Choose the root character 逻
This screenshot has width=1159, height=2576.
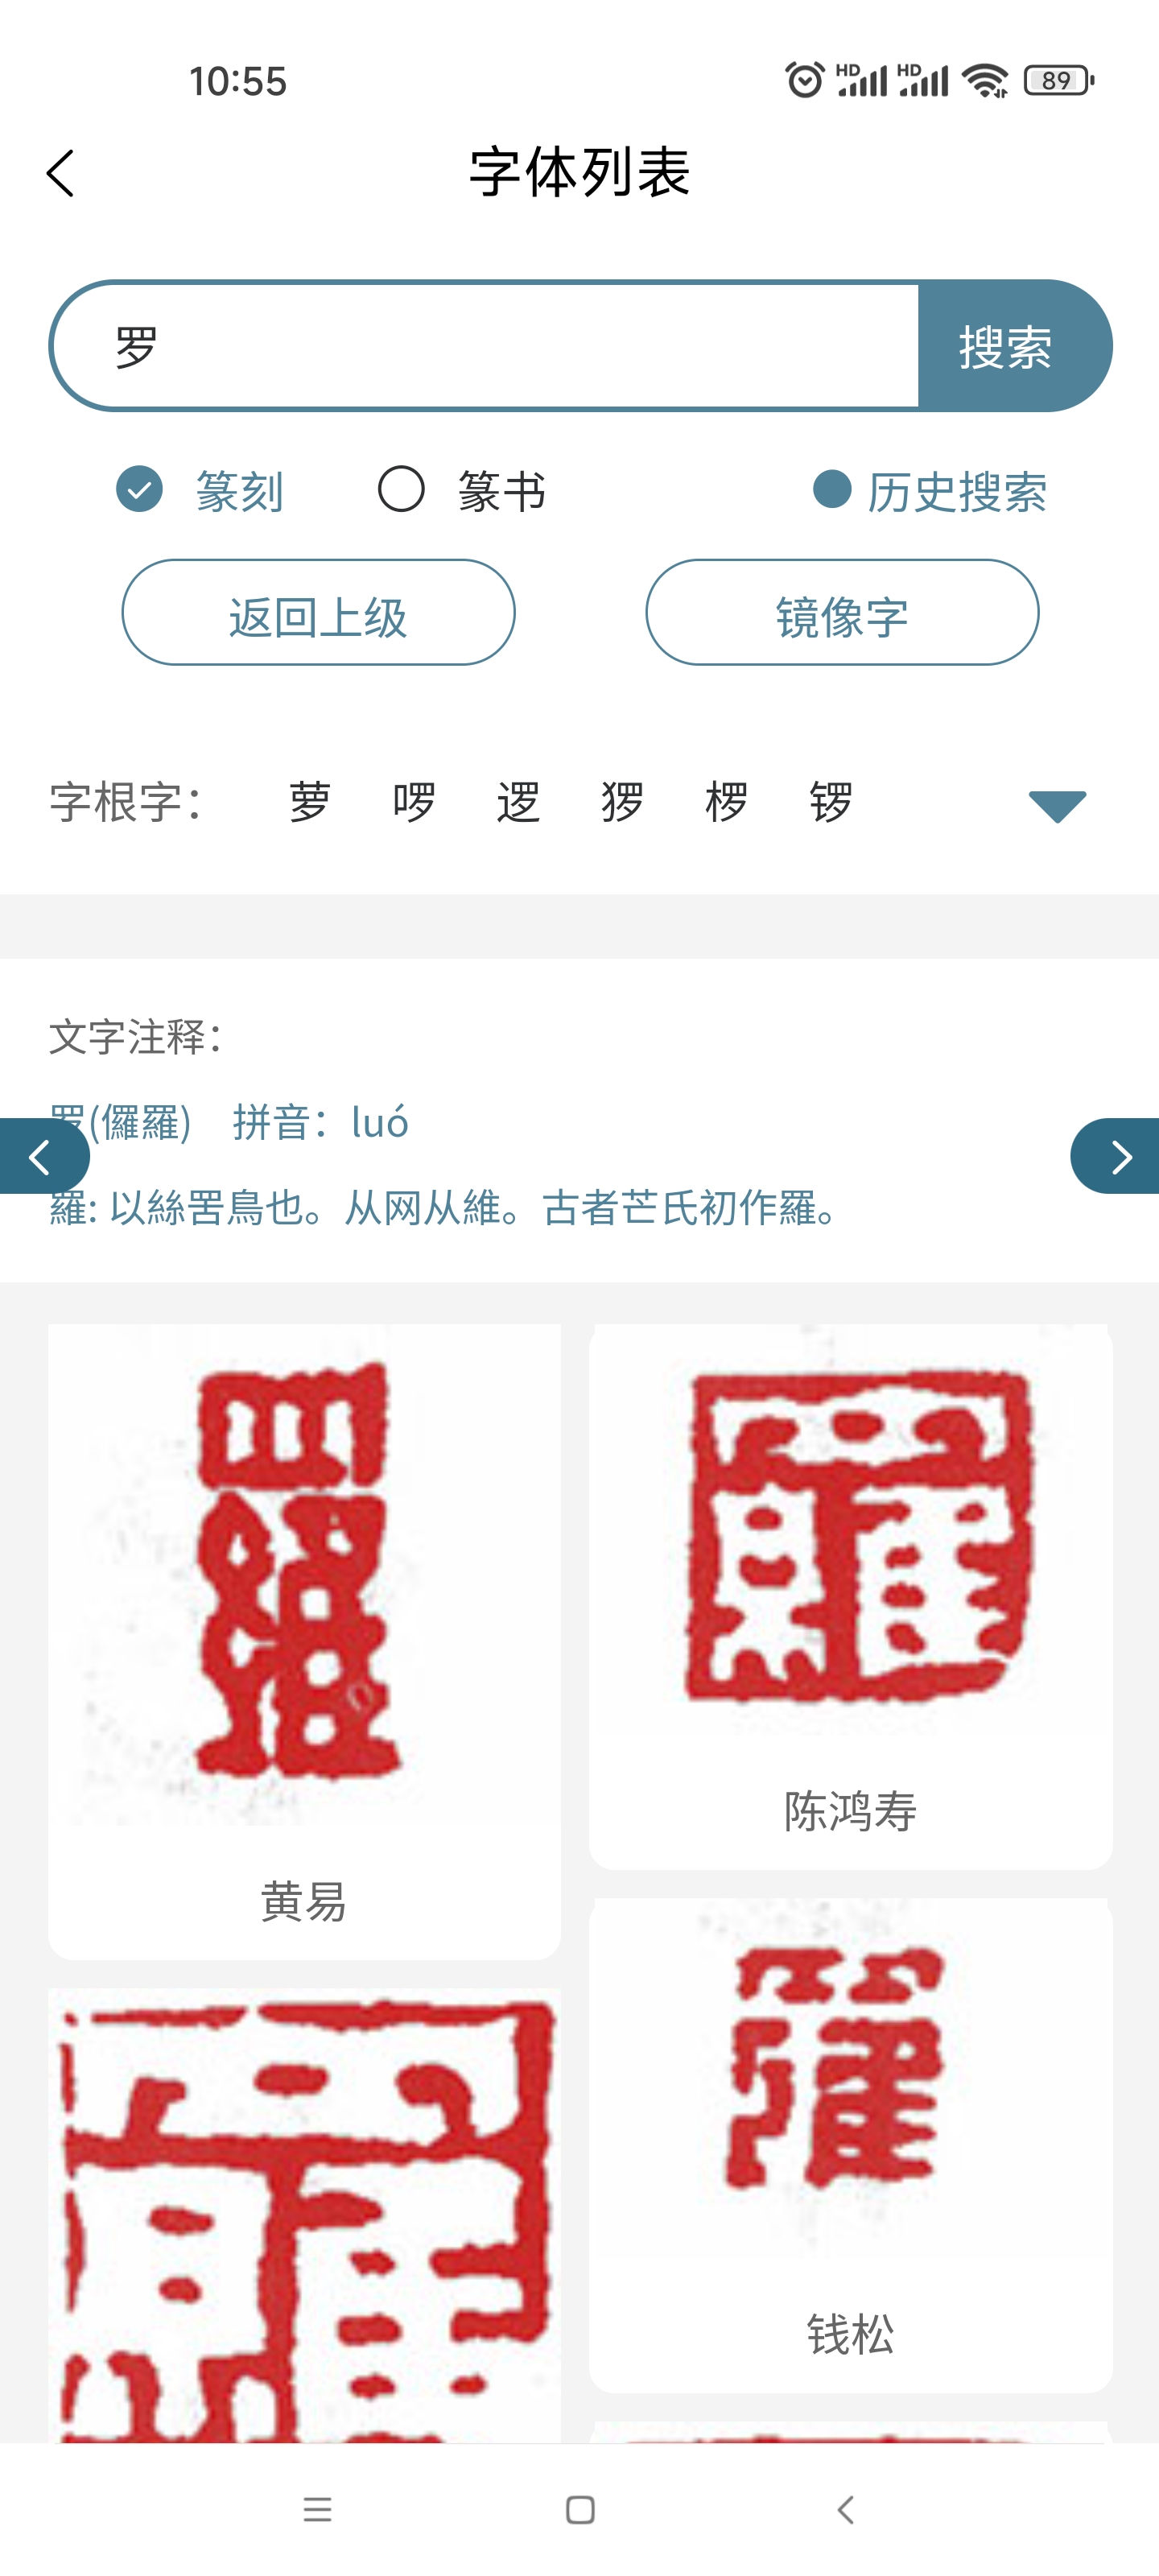[x=518, y=802]
